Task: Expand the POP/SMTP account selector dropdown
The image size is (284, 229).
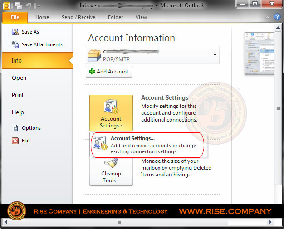Action: tap(215, 55)
